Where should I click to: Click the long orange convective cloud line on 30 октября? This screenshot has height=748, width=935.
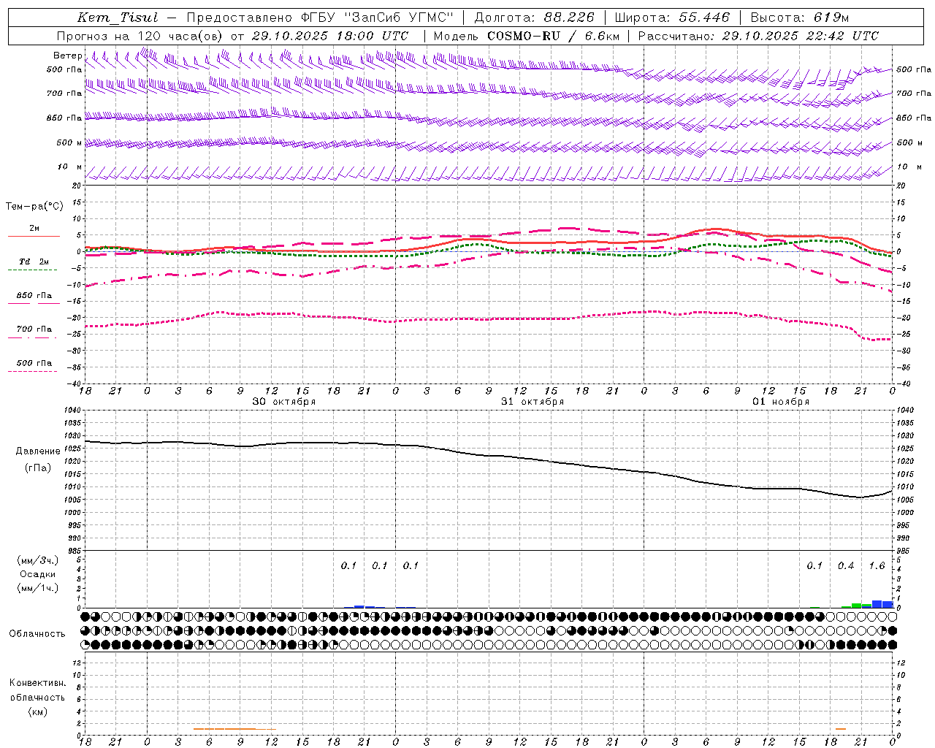click(234, 729)
